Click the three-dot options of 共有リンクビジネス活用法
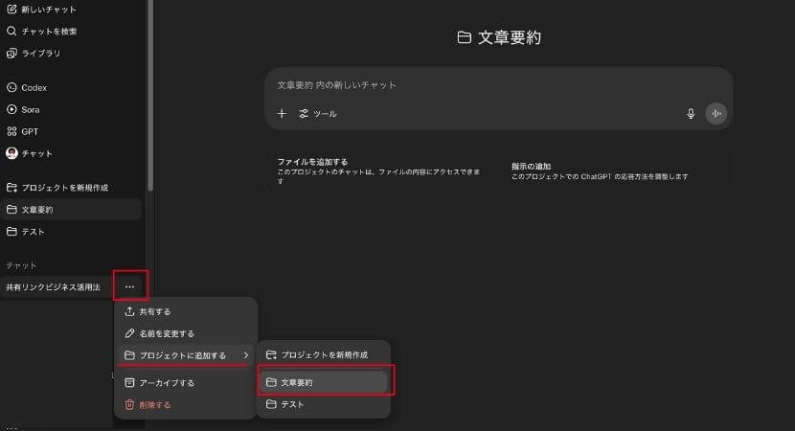 tap(130, 287)
